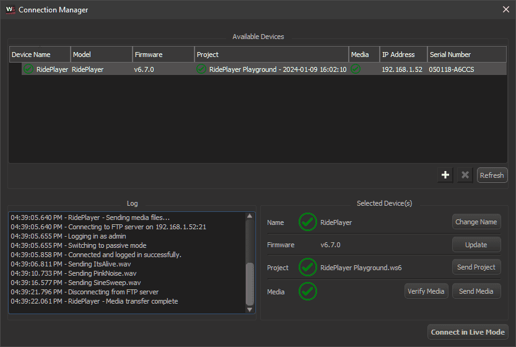
Task: Click the project status checkmark in device row
Action: click(201, 69)
